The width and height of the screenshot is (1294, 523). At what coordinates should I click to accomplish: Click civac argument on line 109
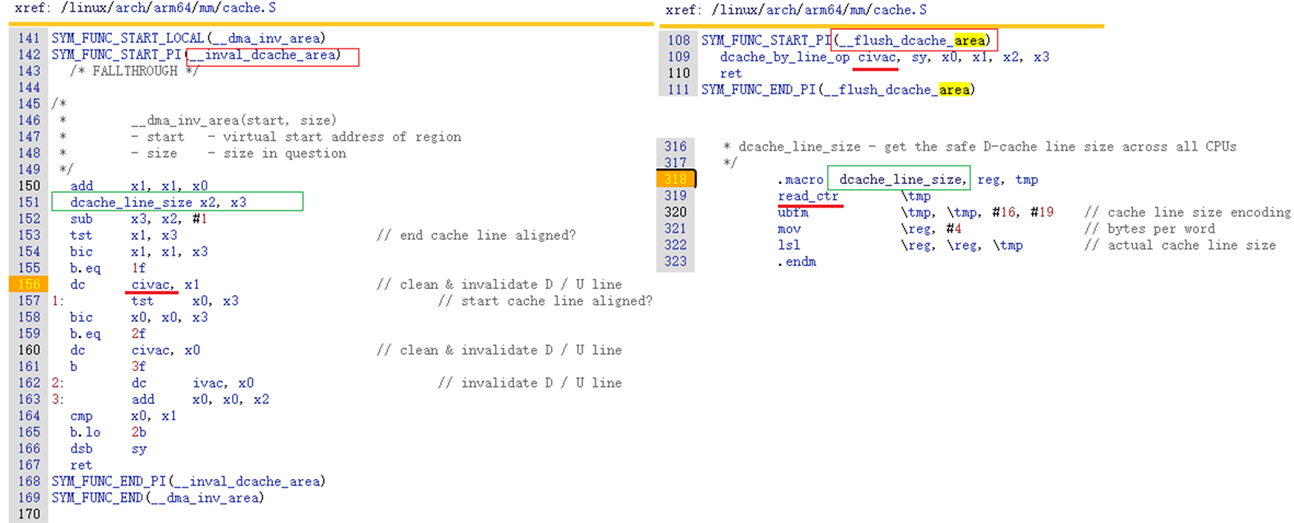[877, 57]
